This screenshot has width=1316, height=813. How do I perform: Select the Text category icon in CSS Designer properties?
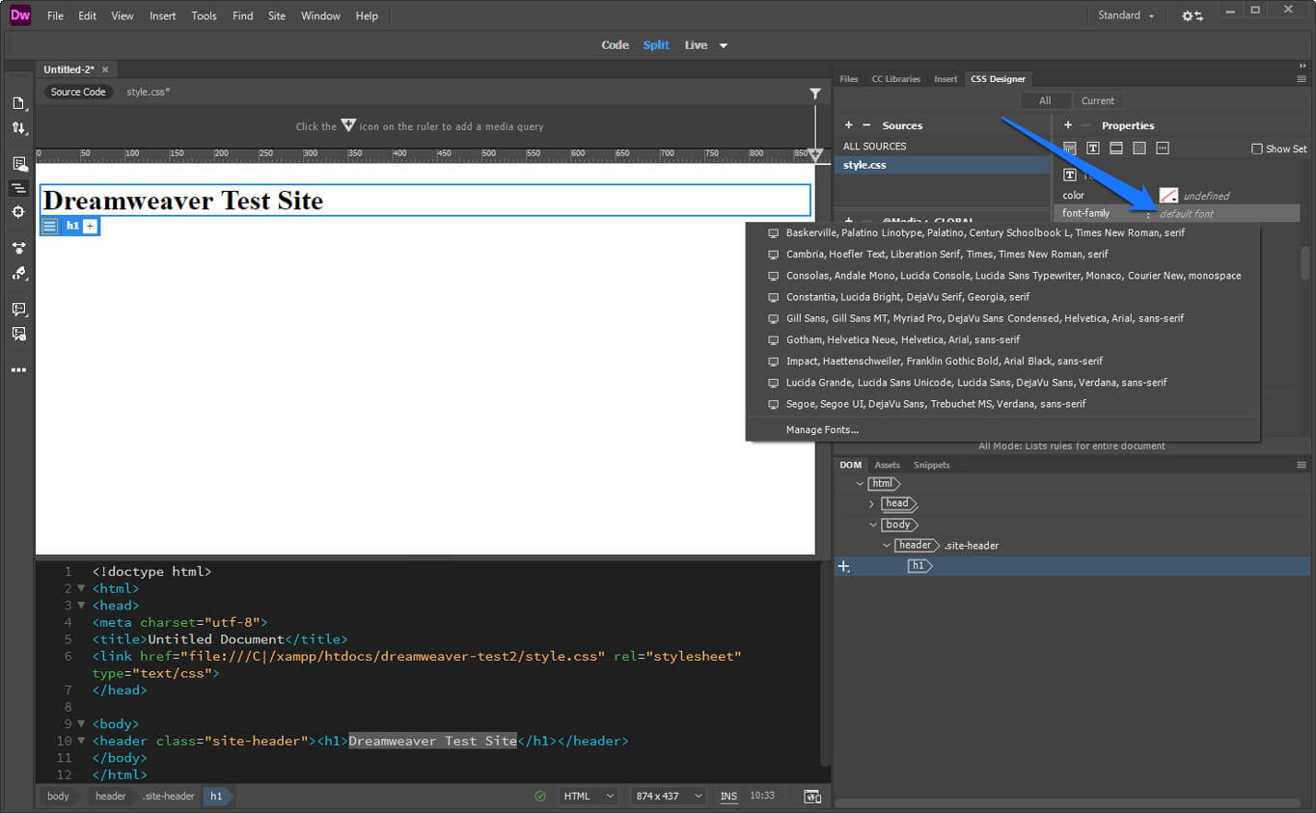1093,148
